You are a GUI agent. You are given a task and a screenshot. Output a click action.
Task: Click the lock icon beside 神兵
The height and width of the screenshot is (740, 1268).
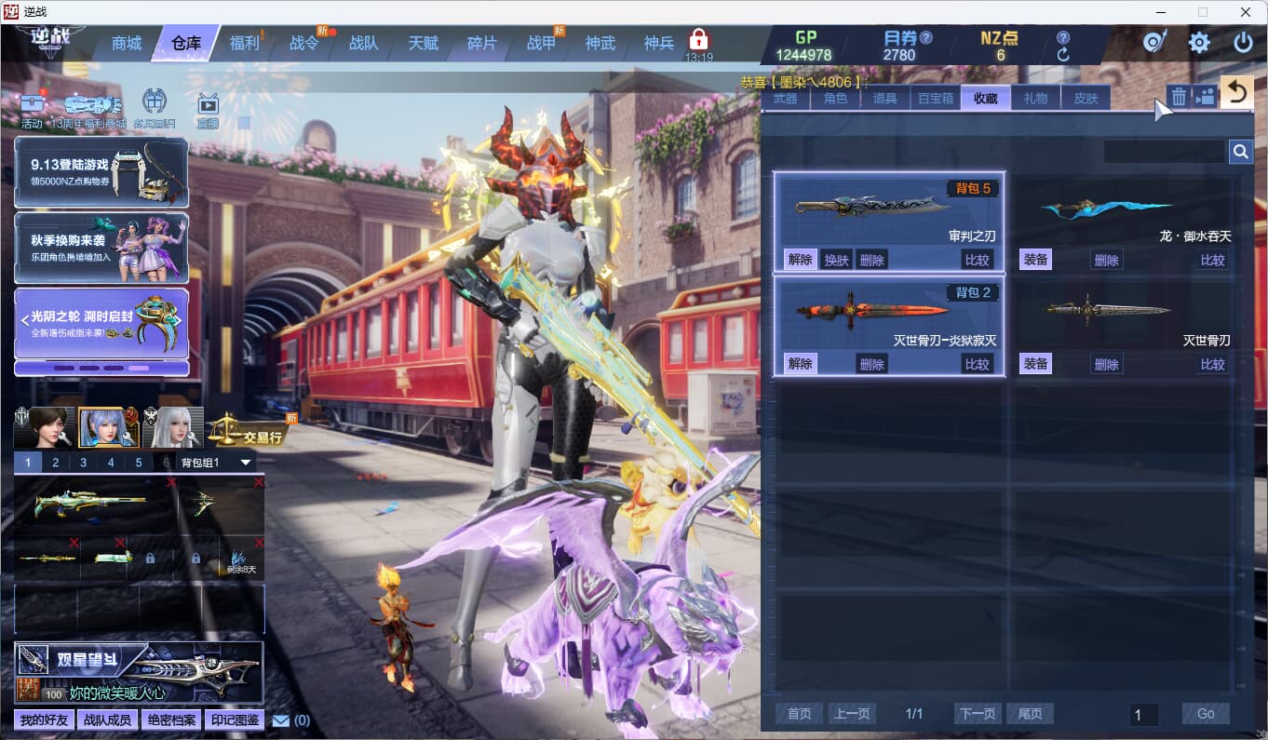(x=698, y=40)
